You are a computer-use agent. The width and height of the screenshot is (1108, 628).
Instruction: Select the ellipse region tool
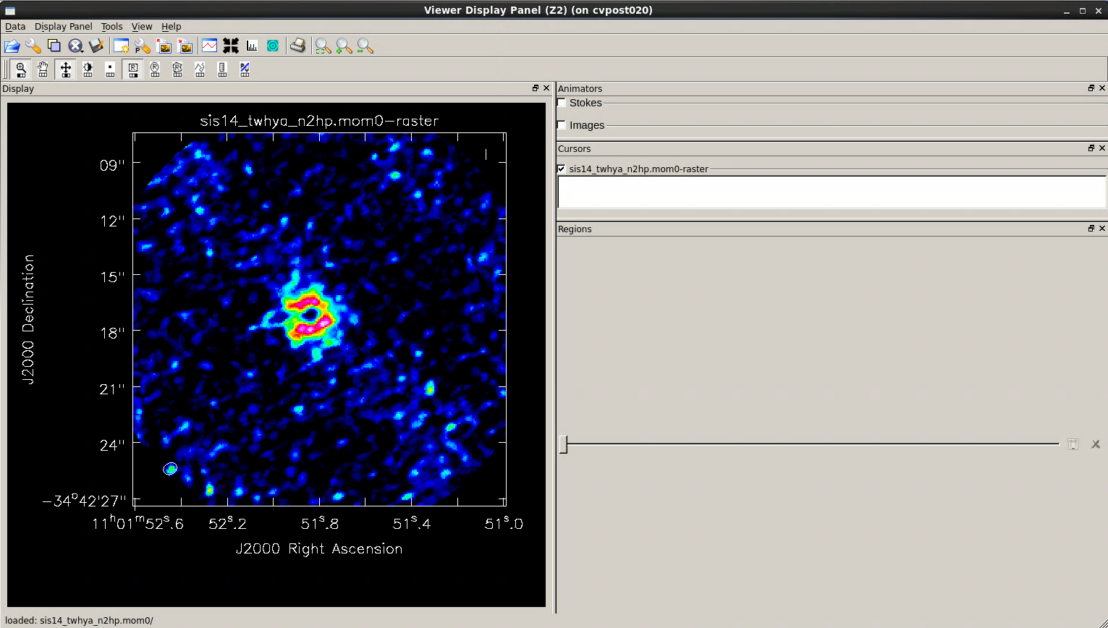pos(155,69)
